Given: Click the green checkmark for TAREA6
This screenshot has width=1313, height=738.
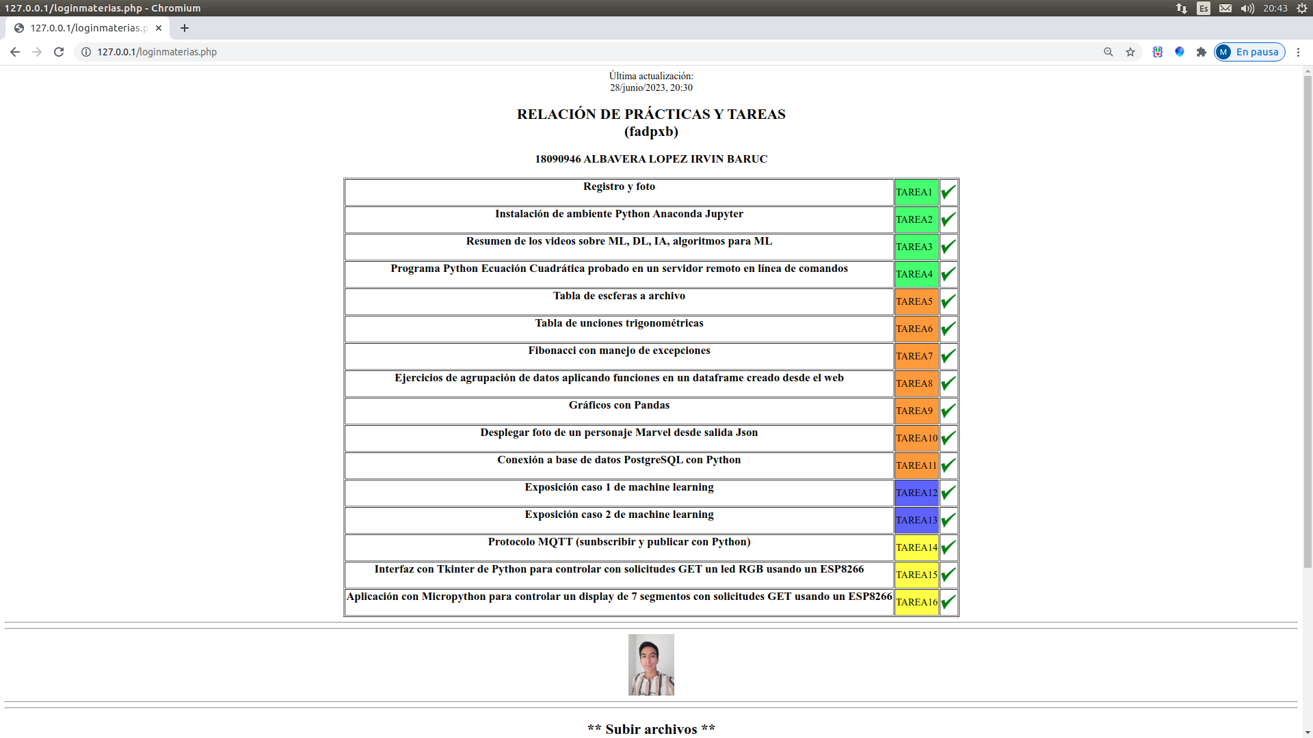Looking at the screenshot, I should [949, 329].
